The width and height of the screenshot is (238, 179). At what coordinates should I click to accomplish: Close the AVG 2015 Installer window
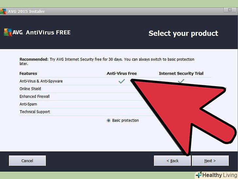tap(230, 10)
